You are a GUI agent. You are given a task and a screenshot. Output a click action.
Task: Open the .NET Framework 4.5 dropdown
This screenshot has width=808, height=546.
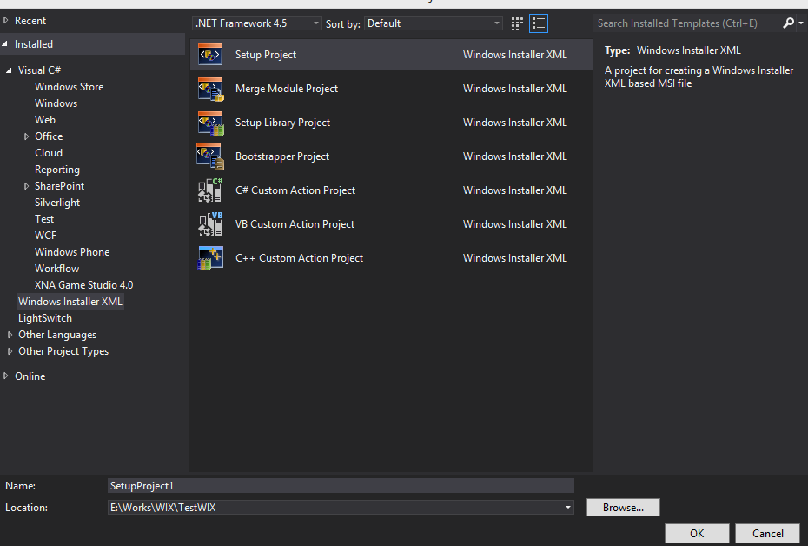tap(256, 23)
